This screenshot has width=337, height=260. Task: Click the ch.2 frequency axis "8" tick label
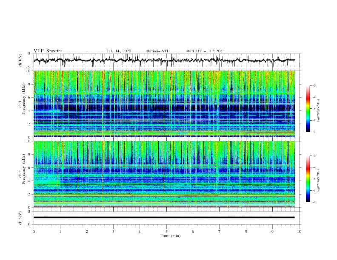(x=30, y=155)
